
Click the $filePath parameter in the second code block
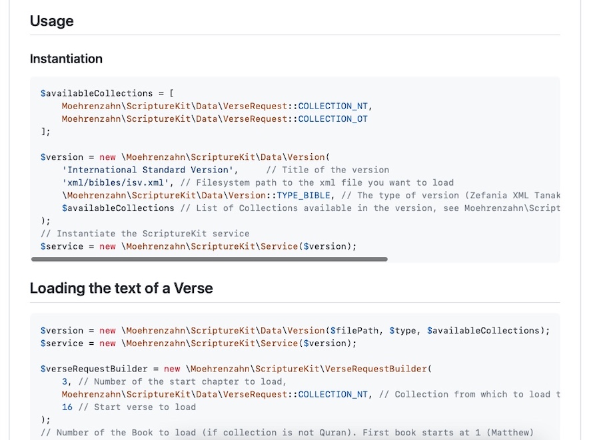(x=354, y=331)
